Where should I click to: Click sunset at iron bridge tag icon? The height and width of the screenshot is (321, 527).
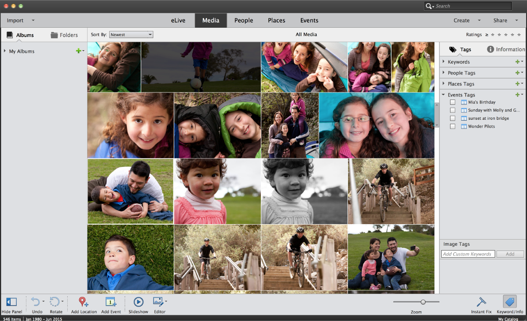tap(464, 118)
